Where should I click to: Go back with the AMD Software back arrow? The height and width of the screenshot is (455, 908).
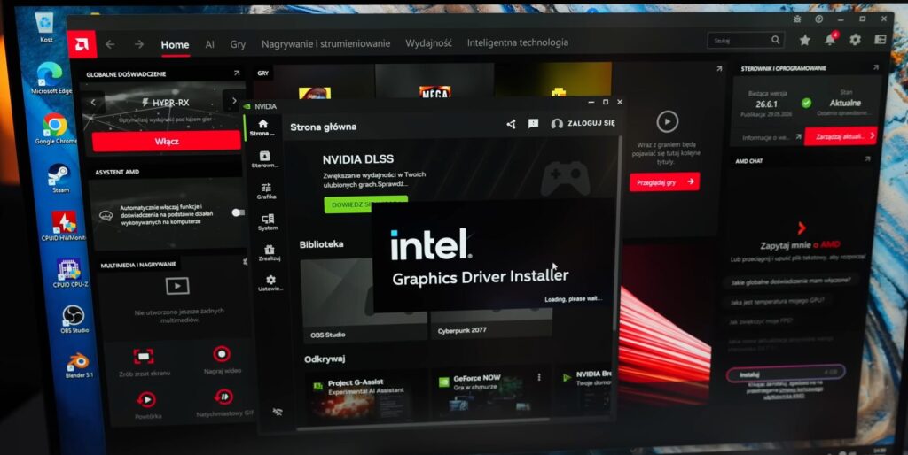coord(110,44)
